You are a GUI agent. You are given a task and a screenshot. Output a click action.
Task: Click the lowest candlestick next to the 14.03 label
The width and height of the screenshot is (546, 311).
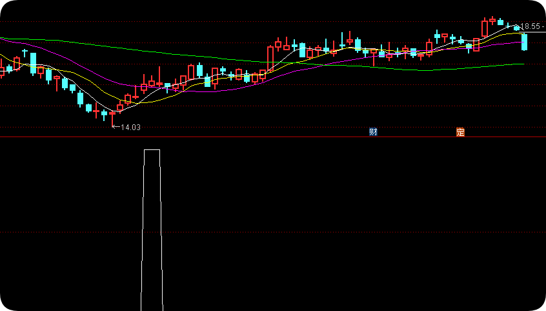(112, 119)
